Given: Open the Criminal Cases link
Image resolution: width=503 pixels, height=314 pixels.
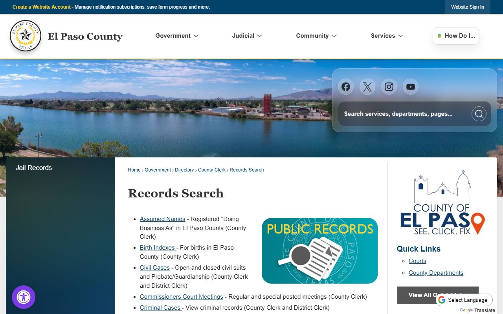Looking at the screenshot, I should coord(160,308).
